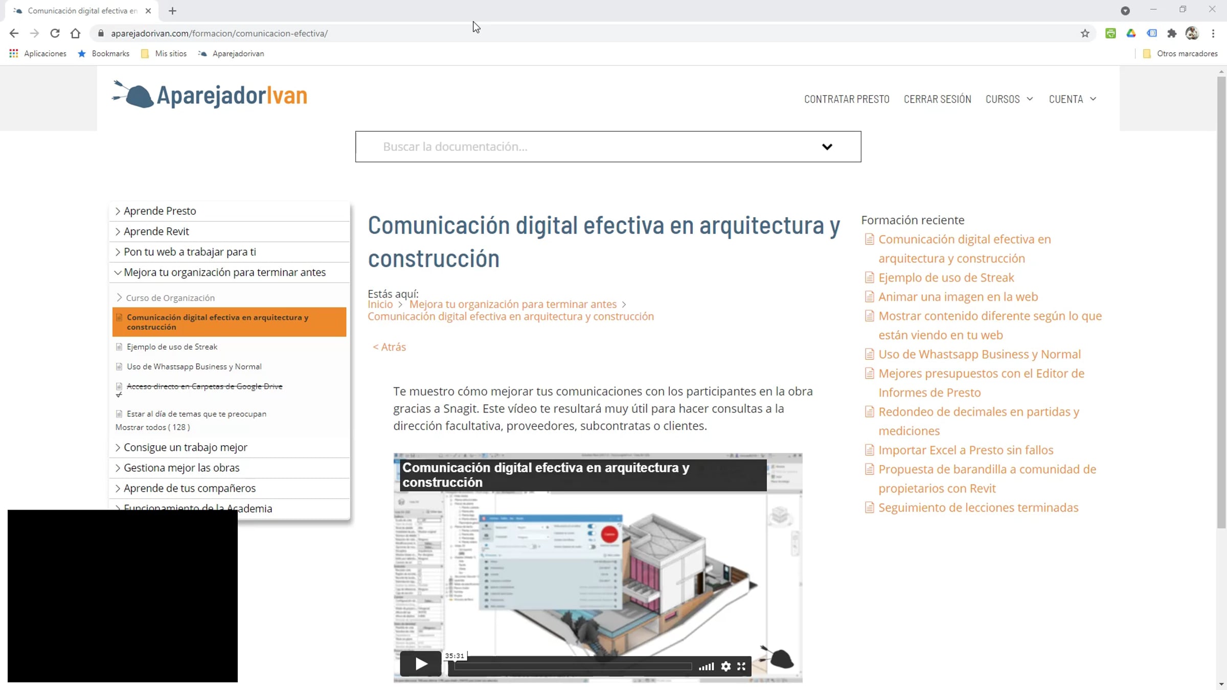Screen dimensions: 1227x690
Task: Play the embedded video
Action: (420, 663)
